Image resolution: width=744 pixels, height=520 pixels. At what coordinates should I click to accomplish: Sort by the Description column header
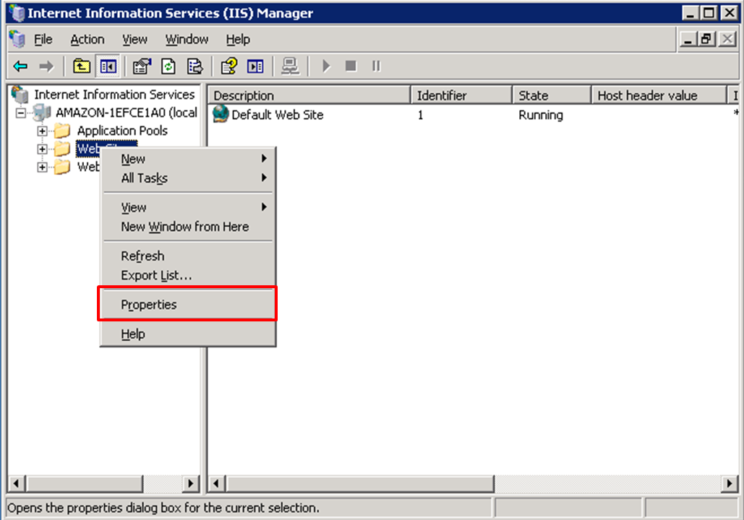(309, 95)
